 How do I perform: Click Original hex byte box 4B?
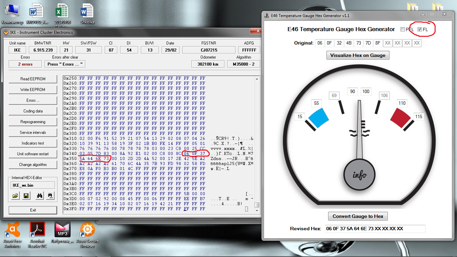tap(349, 43)
